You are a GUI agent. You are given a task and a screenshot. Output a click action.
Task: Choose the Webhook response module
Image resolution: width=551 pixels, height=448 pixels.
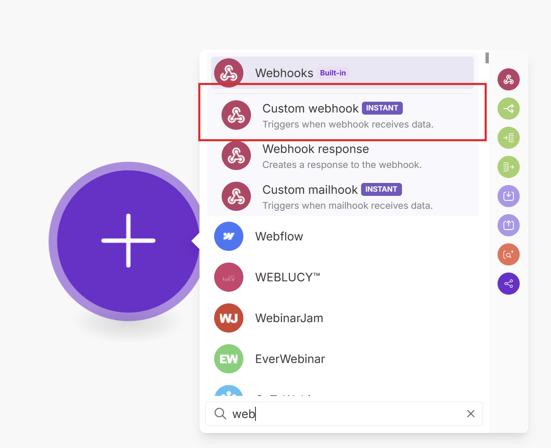pos(342,156)
